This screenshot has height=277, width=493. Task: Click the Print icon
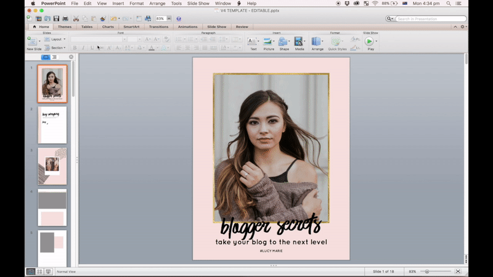[x=65, y=19]
